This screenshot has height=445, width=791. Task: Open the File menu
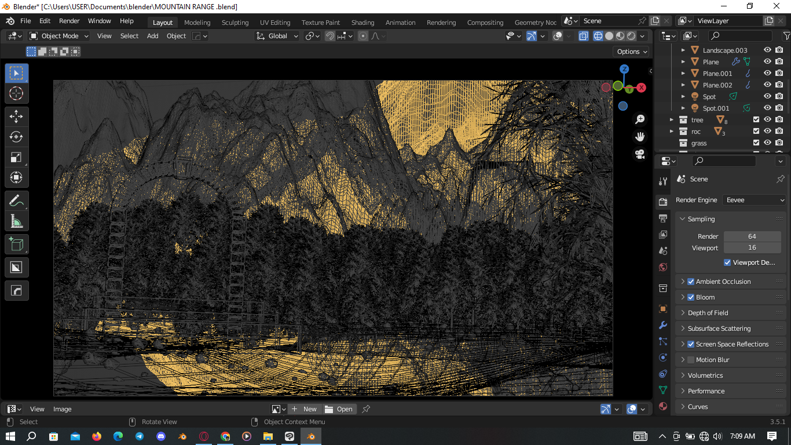point(25,21)
